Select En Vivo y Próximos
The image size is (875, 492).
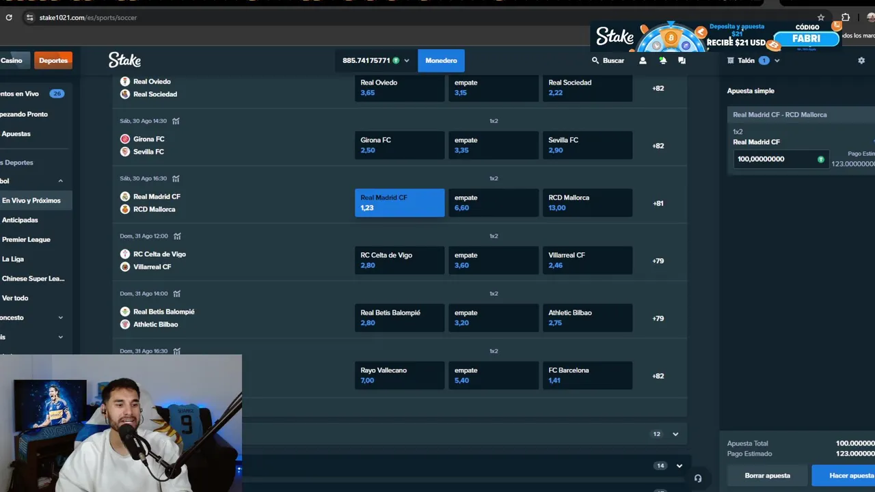coord(36,200)
